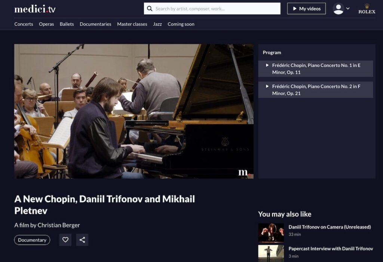Click the Documentary tag button
The height and width of the screenshot is (262, 383).
tap(32, 240)
